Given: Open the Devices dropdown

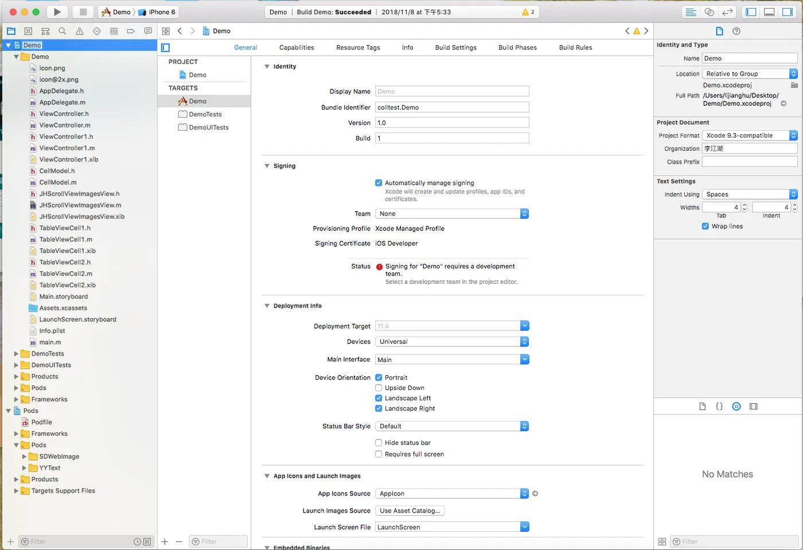Looking at the screenshot, I should coord(452,341).
